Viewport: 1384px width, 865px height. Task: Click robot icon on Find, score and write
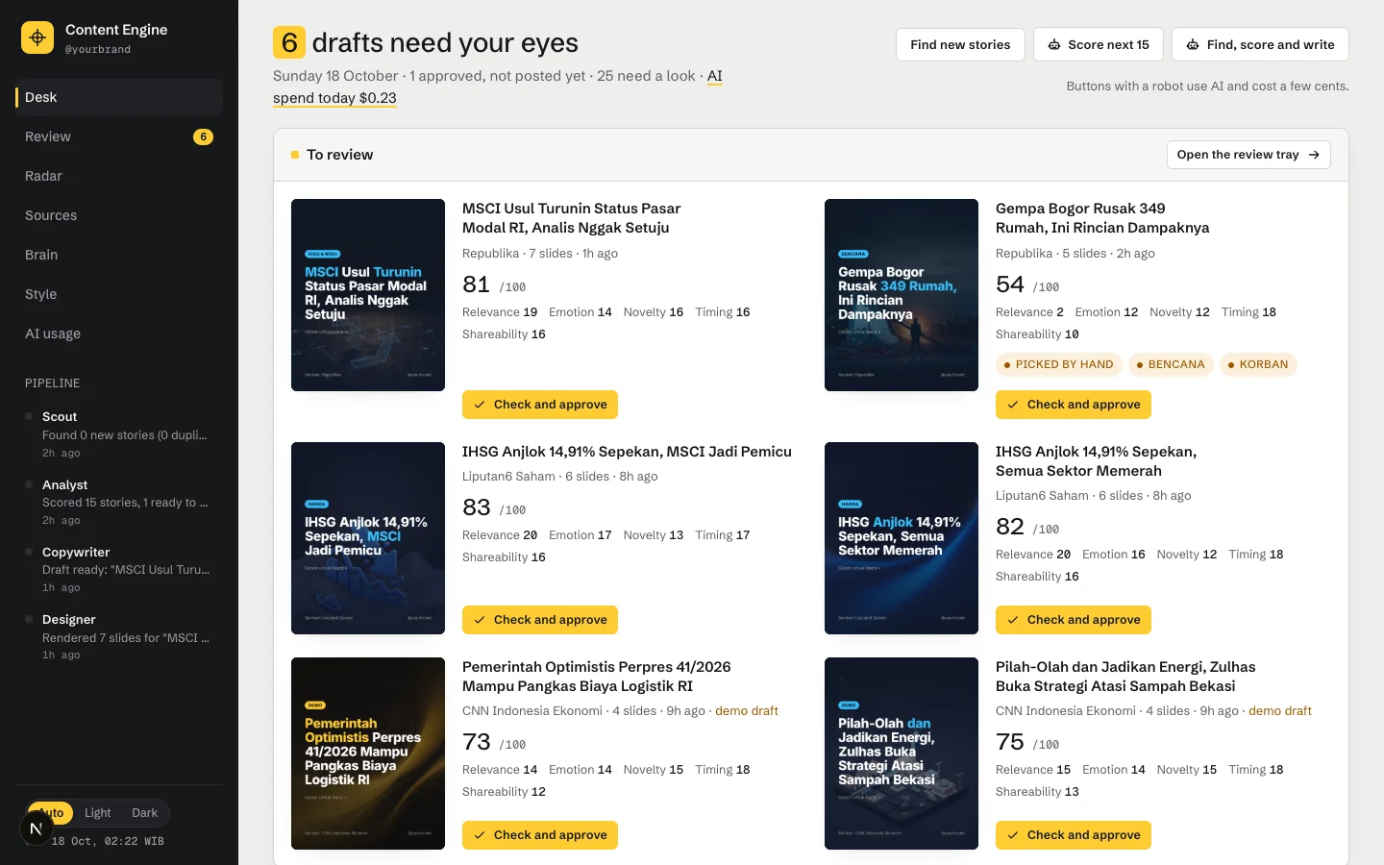1193,45
